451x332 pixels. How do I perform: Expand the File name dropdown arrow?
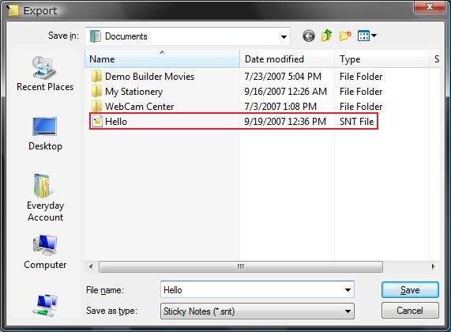tap(348, 289)
